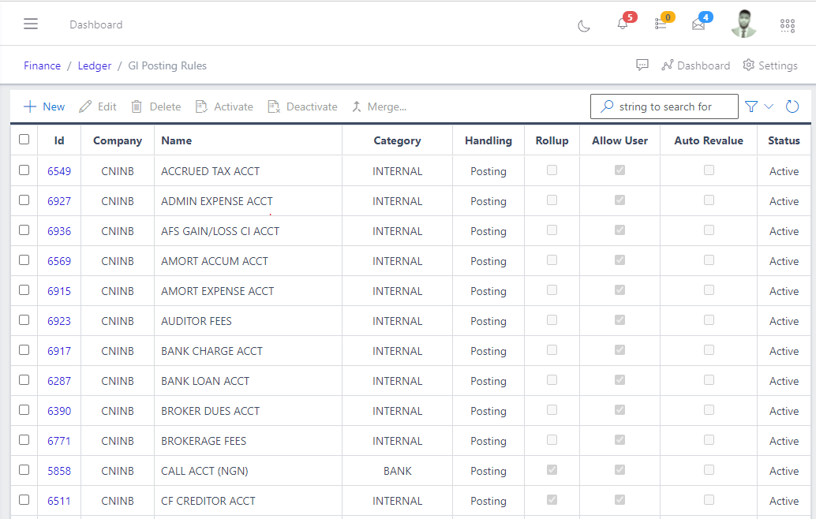Toggle dark mode with the moon icon

pyautogui.click(x=583, y=25)
